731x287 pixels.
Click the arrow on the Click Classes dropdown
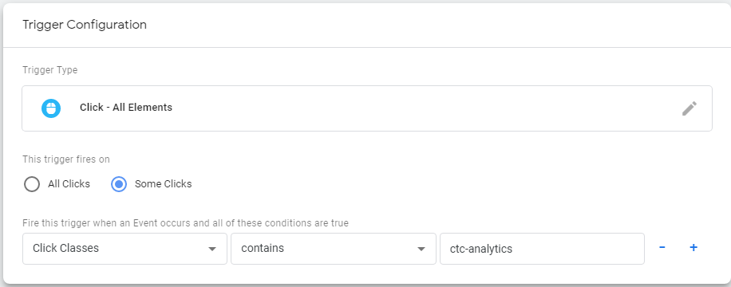click(212, 250)
